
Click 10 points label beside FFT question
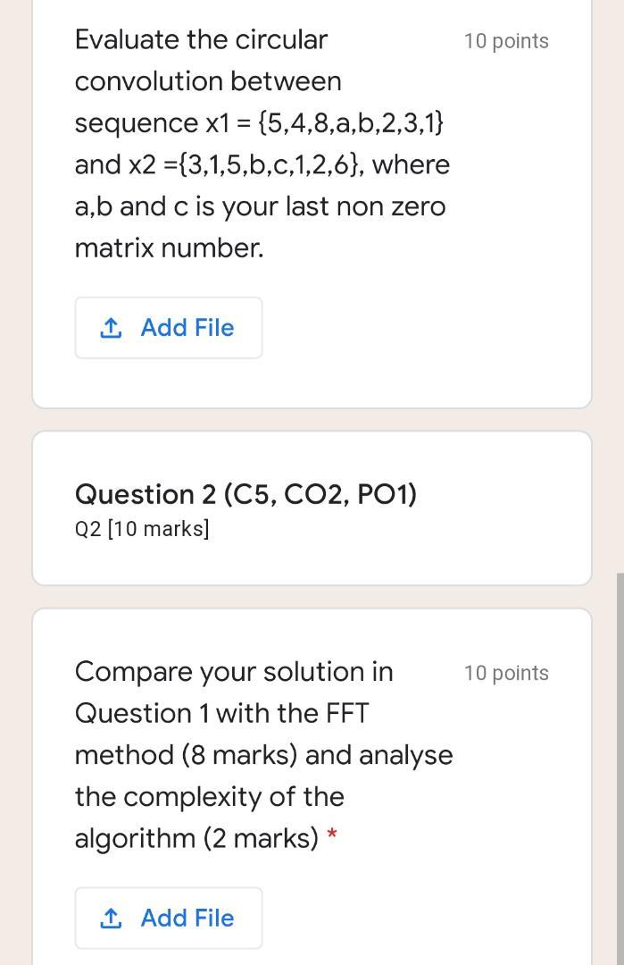tap(506, 674)
